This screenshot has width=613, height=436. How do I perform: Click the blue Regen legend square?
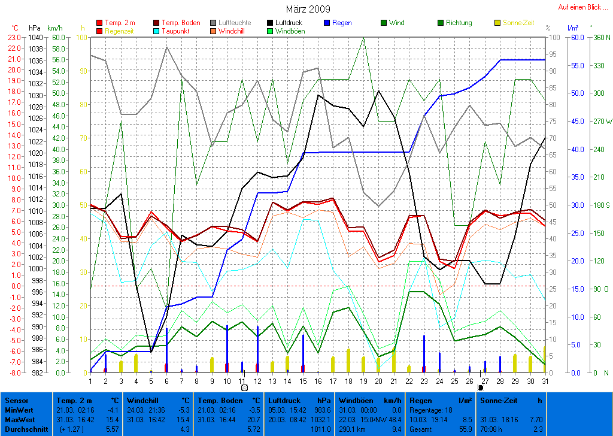tap(327, 23)
